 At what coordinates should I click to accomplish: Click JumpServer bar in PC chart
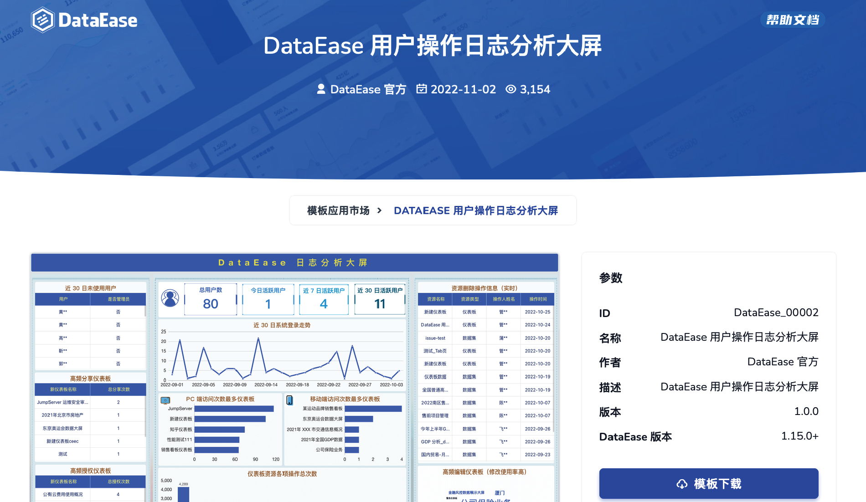pyautogui.click(x=234, y=409)
